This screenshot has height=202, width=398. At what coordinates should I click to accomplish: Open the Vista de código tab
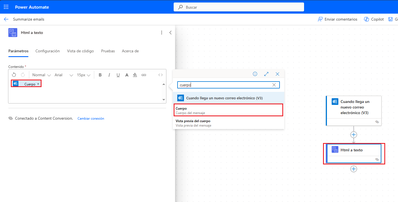click(x=81, y=51)
